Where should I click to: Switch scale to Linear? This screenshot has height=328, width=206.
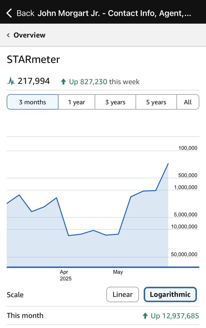123,294
